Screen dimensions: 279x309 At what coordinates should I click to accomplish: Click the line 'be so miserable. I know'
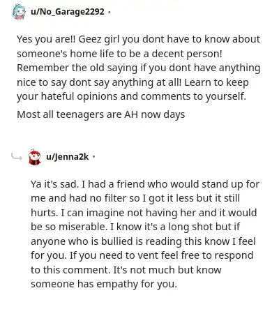point(135,227)
